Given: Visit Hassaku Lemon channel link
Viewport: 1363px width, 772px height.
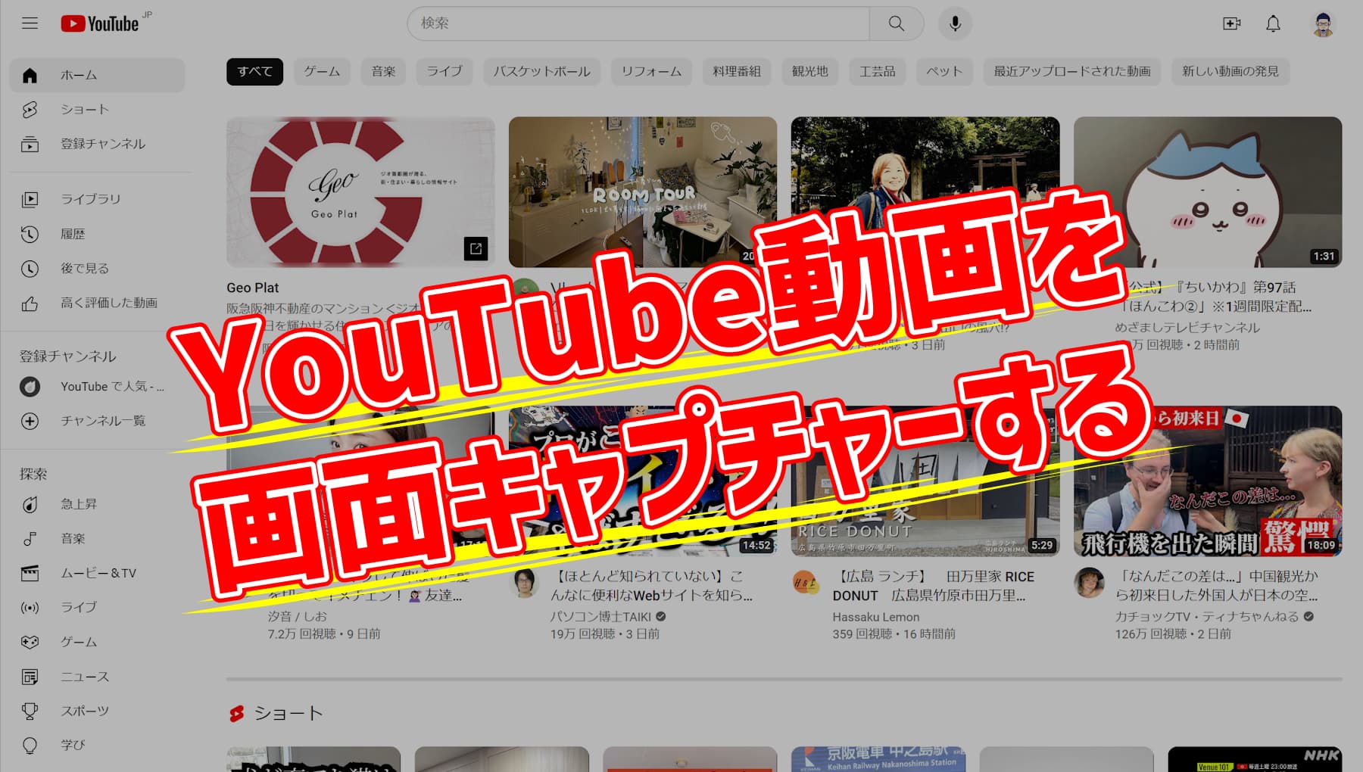Looking at the screenshot, I should 876,617.
